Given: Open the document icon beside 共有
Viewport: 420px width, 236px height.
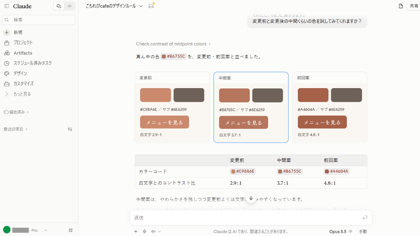Looking at the screenshot, I should [401, 6].
